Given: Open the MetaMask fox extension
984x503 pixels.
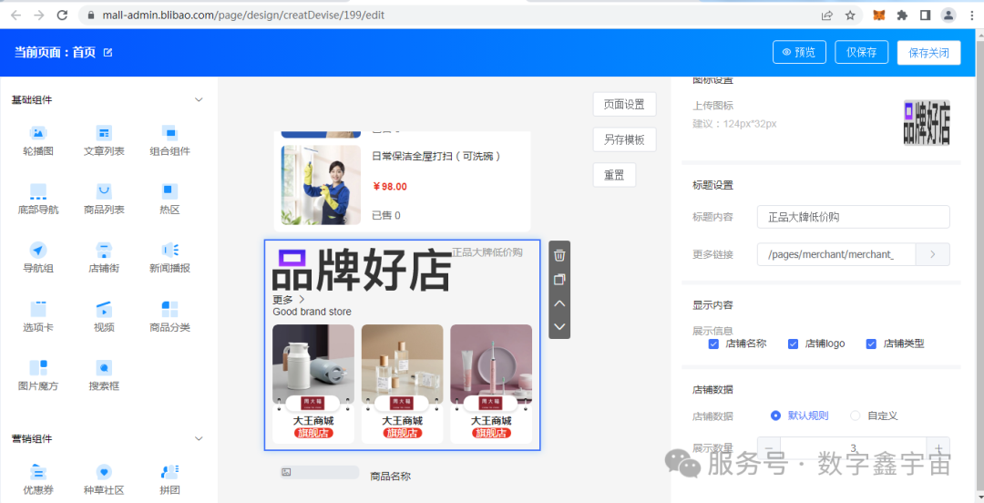Looking at the screenshot, I should click(879, 15).
